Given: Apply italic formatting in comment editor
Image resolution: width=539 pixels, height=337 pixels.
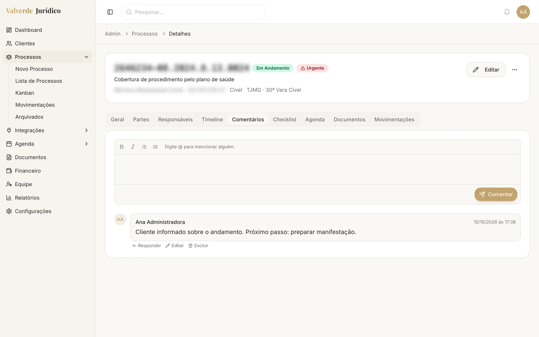Looking at the screenshot, I should [x=133, y=147].
